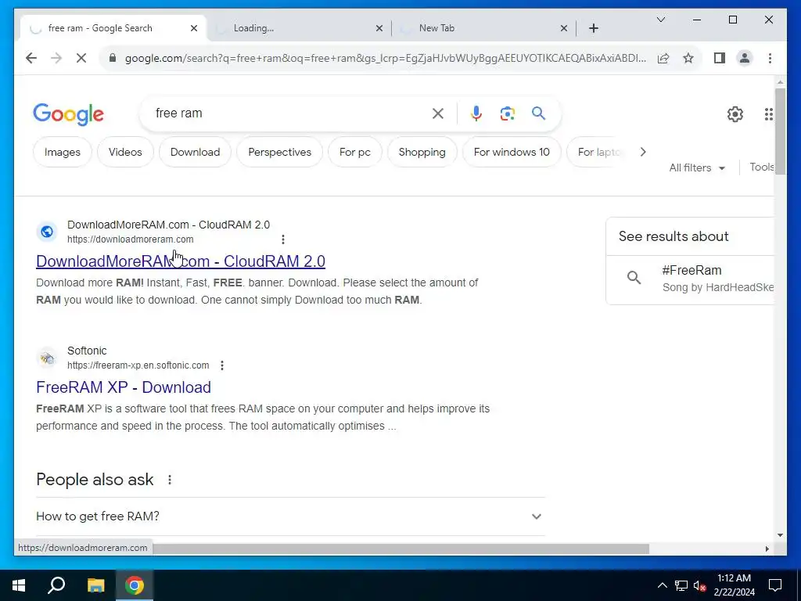Select the Perspectives filter chip
Viewport: 801px width, 601px height.
[279, 152]
